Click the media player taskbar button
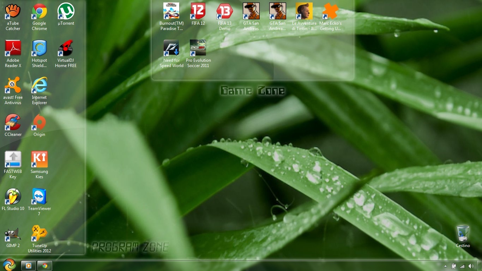This screenshot has height=271, width=482. tap(29, 266)
